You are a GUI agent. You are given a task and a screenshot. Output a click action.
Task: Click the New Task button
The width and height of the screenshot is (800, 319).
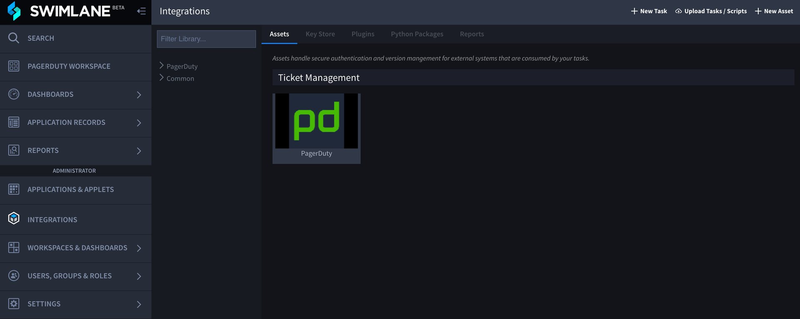click(x=649, y=11)
